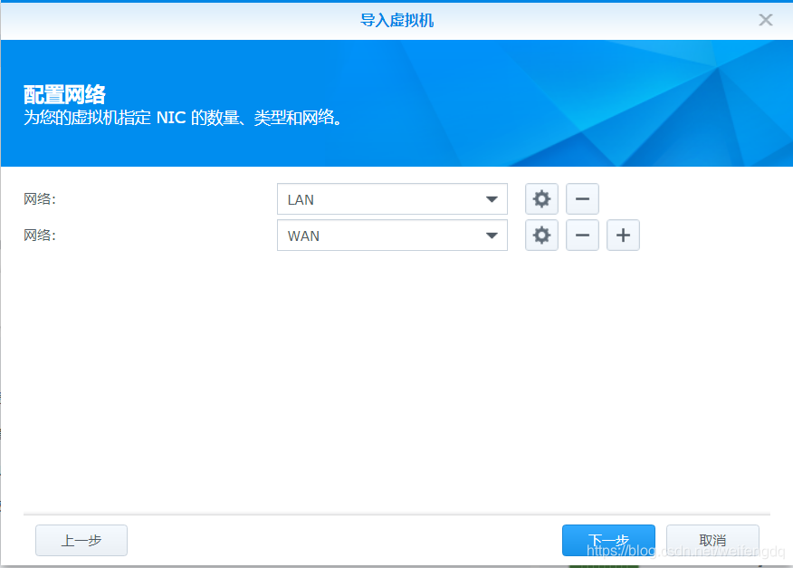This screenshot has height=568, width=793.
Task: Click the minus icon next to WAN gear
Action: coord(582,235)
